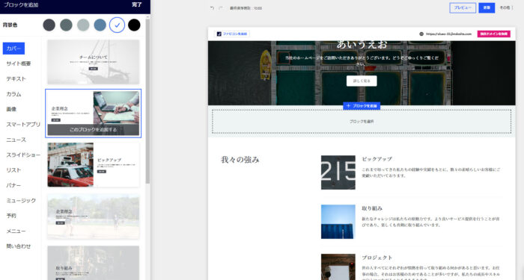
Task: Open the スライドショー category
Action: coord(23,155)
